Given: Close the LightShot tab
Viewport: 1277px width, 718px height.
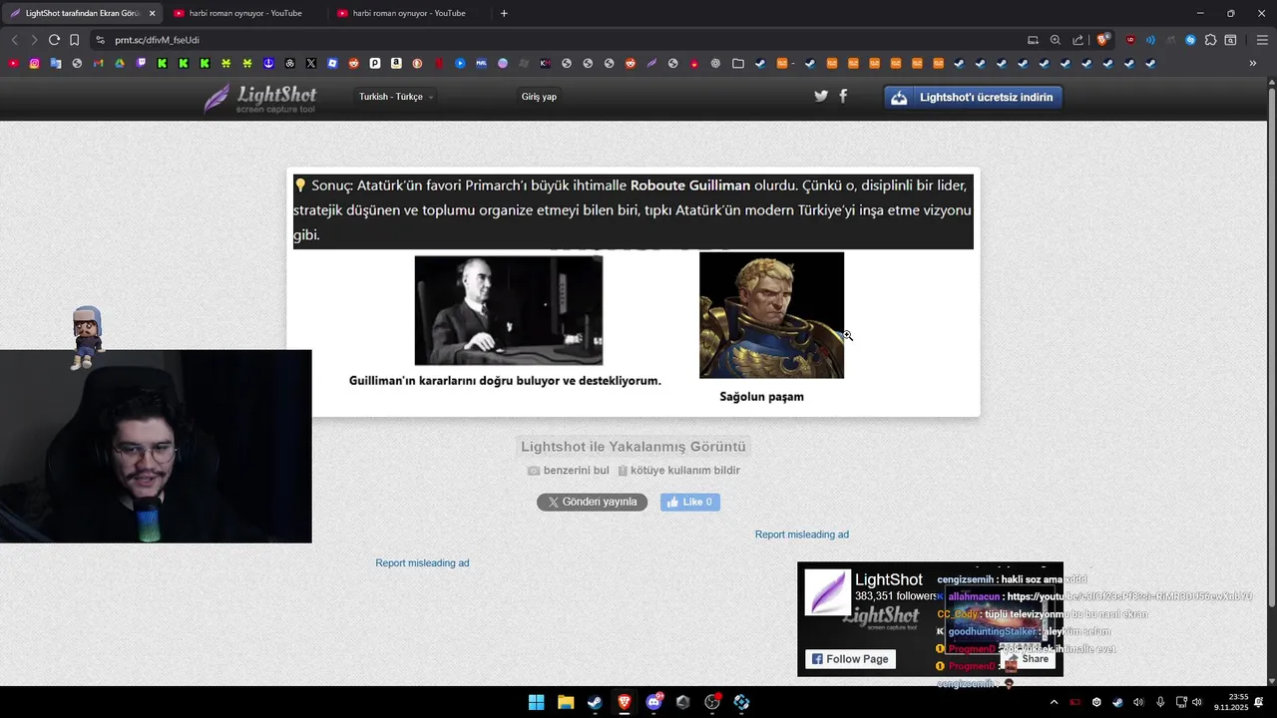Looking at the screenshot, I should point(152,13).
